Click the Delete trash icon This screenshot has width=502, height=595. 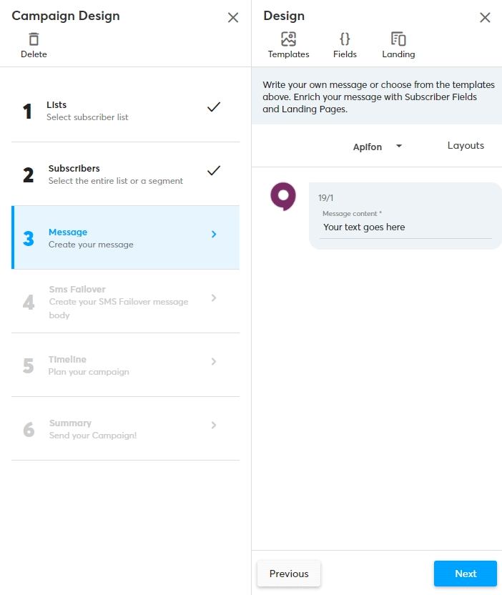(34, 39)
